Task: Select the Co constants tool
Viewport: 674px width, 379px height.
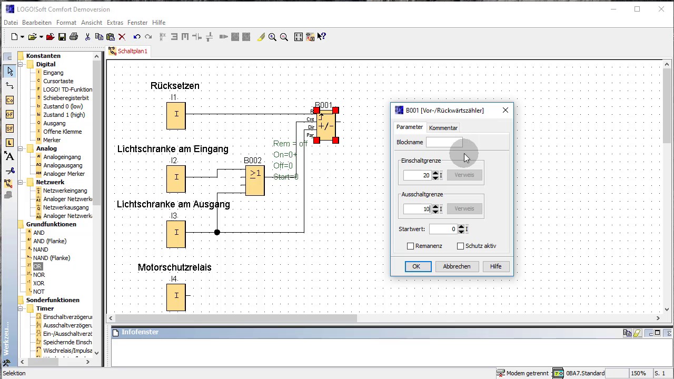Action: (x=9, y=100)
